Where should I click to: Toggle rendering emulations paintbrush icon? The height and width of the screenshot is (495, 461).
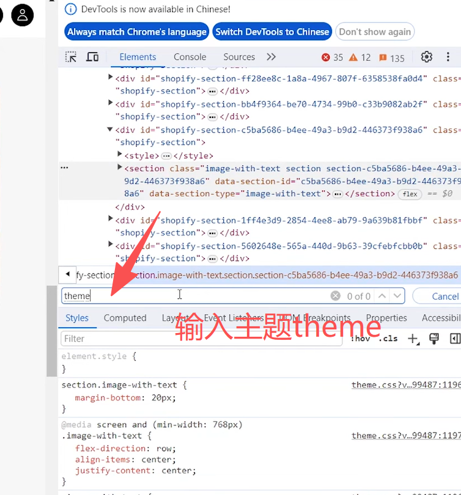coord(434,339)
